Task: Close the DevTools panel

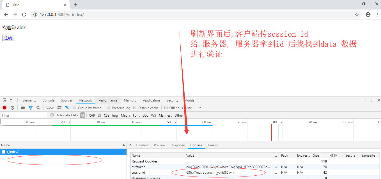Action: pos(378,100)
